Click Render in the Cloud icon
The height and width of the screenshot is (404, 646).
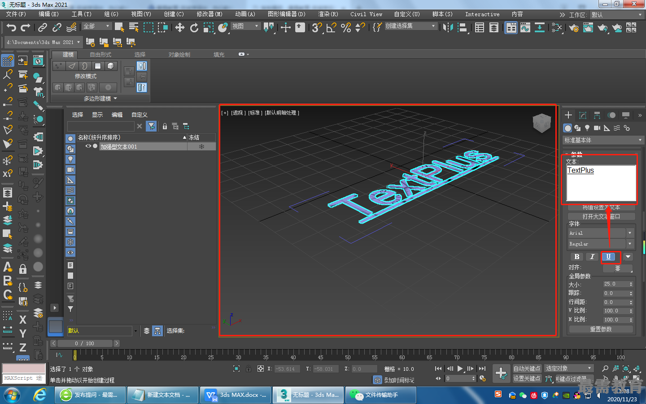[617, 28]
